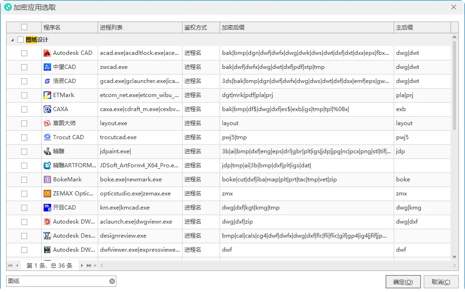Click the 确定(O) button
Screen dimensions: 465x292
pos(403,282)
